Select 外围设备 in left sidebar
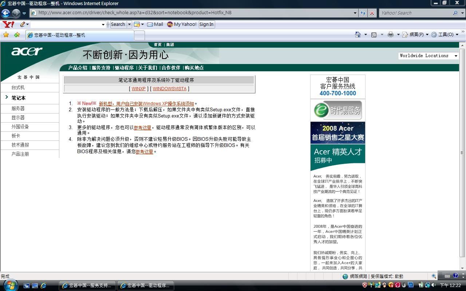 click(20, 127)
